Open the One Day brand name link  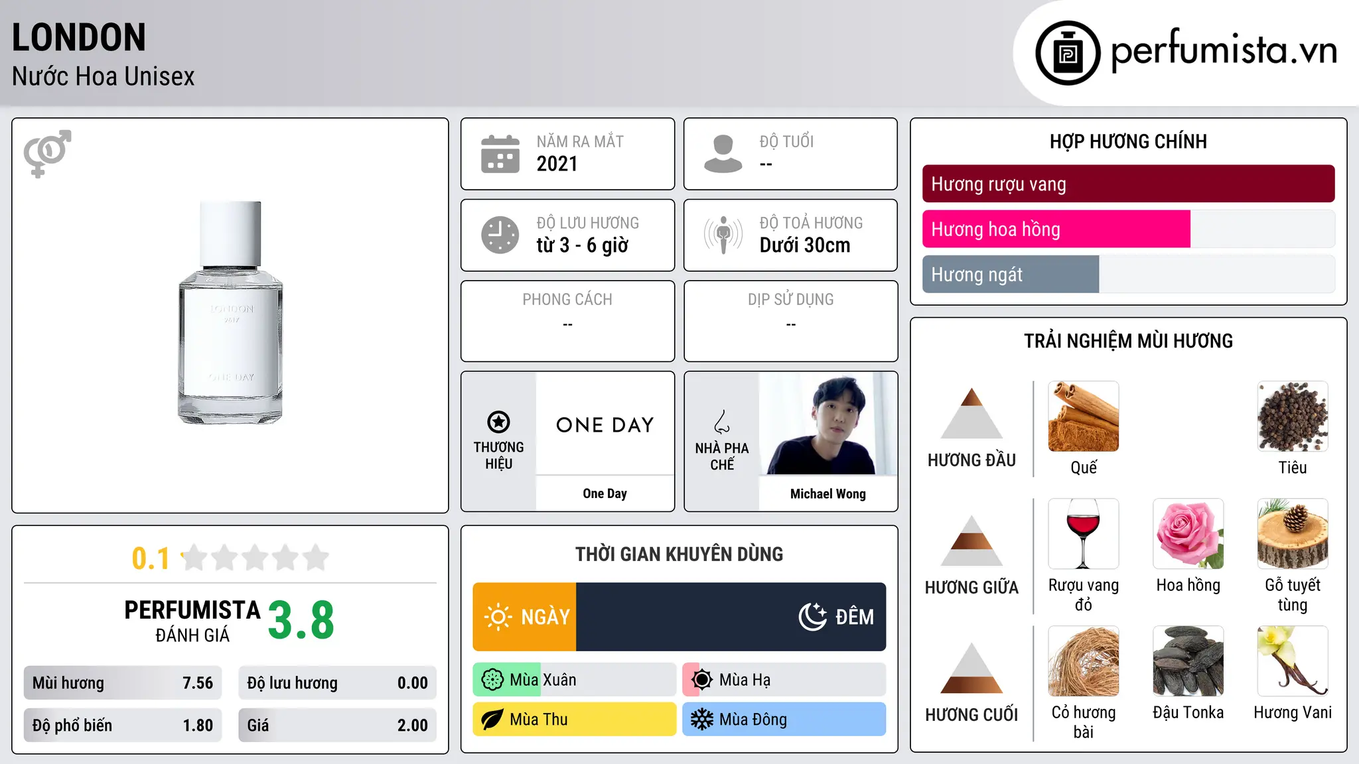pyautogui.click(x=605, y=493)
